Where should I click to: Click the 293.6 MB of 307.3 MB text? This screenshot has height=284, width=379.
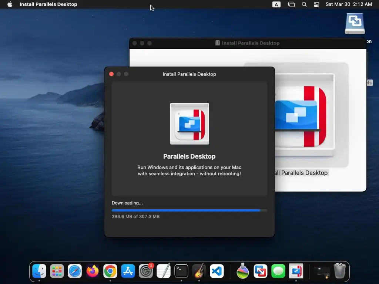(135, 217)
